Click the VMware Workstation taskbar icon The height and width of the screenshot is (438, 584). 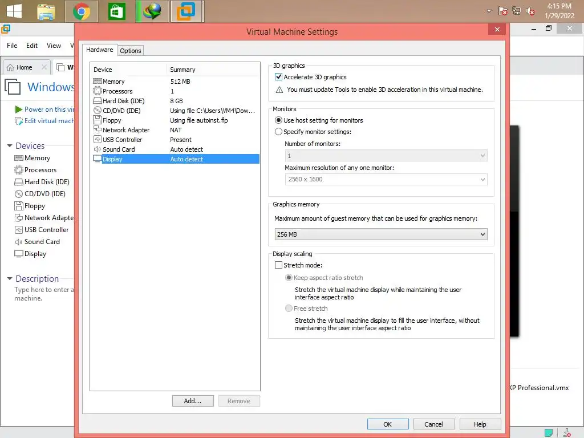click(186, 11)
